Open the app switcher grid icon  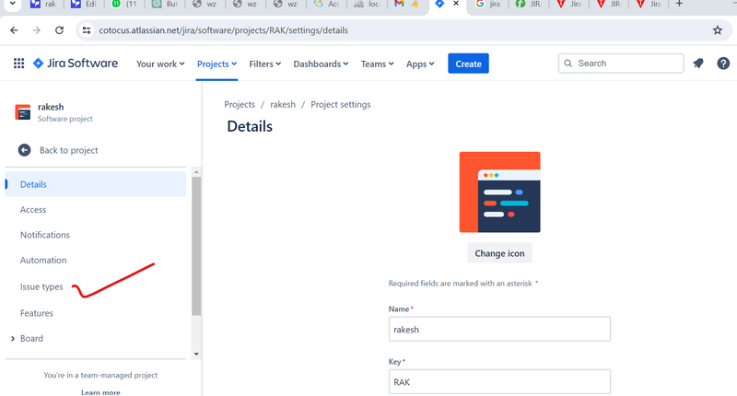click(x=18, y=64)
